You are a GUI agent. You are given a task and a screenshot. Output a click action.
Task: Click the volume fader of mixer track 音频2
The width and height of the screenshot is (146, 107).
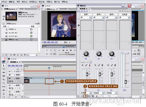pyautogui.click(x=100, y=74)
